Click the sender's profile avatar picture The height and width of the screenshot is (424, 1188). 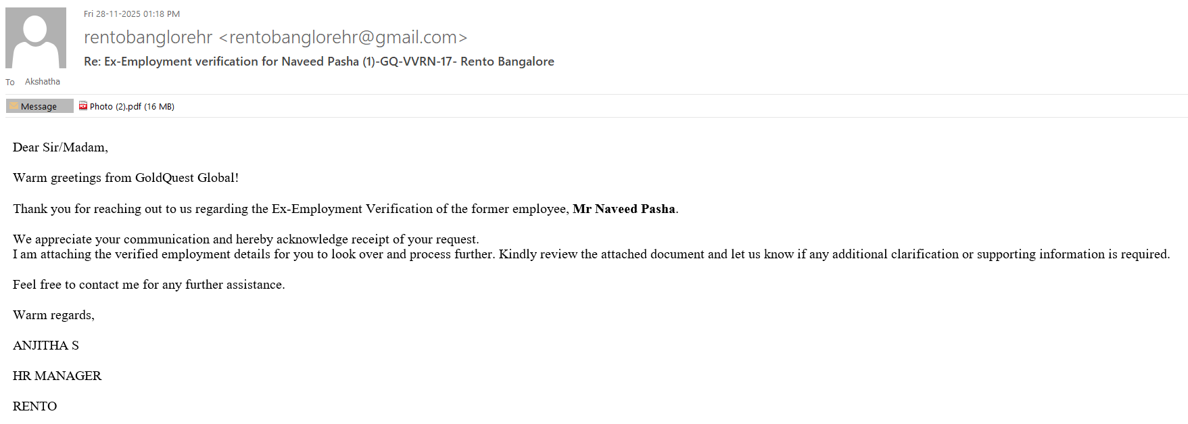36,38
